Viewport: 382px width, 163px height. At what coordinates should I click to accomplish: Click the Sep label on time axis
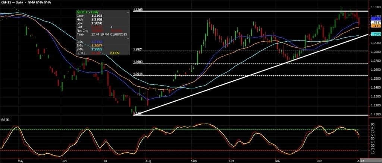coord(194,160)
